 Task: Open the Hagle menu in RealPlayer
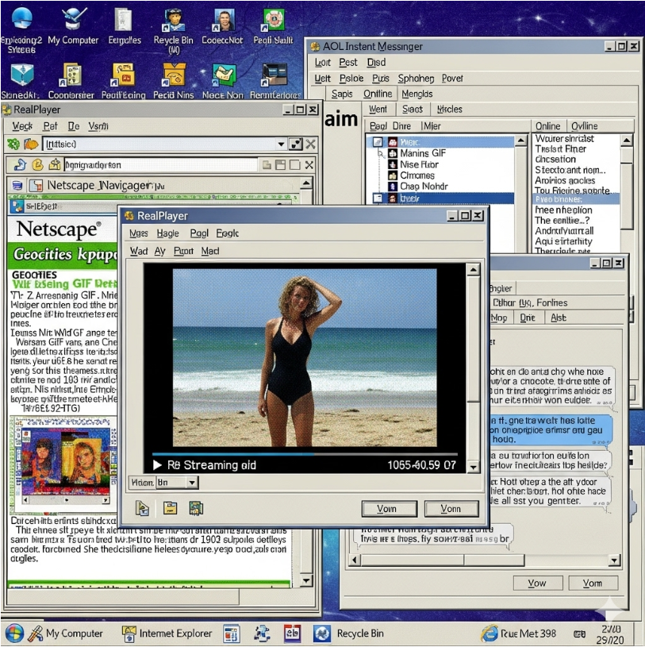[x=167, y=233]
